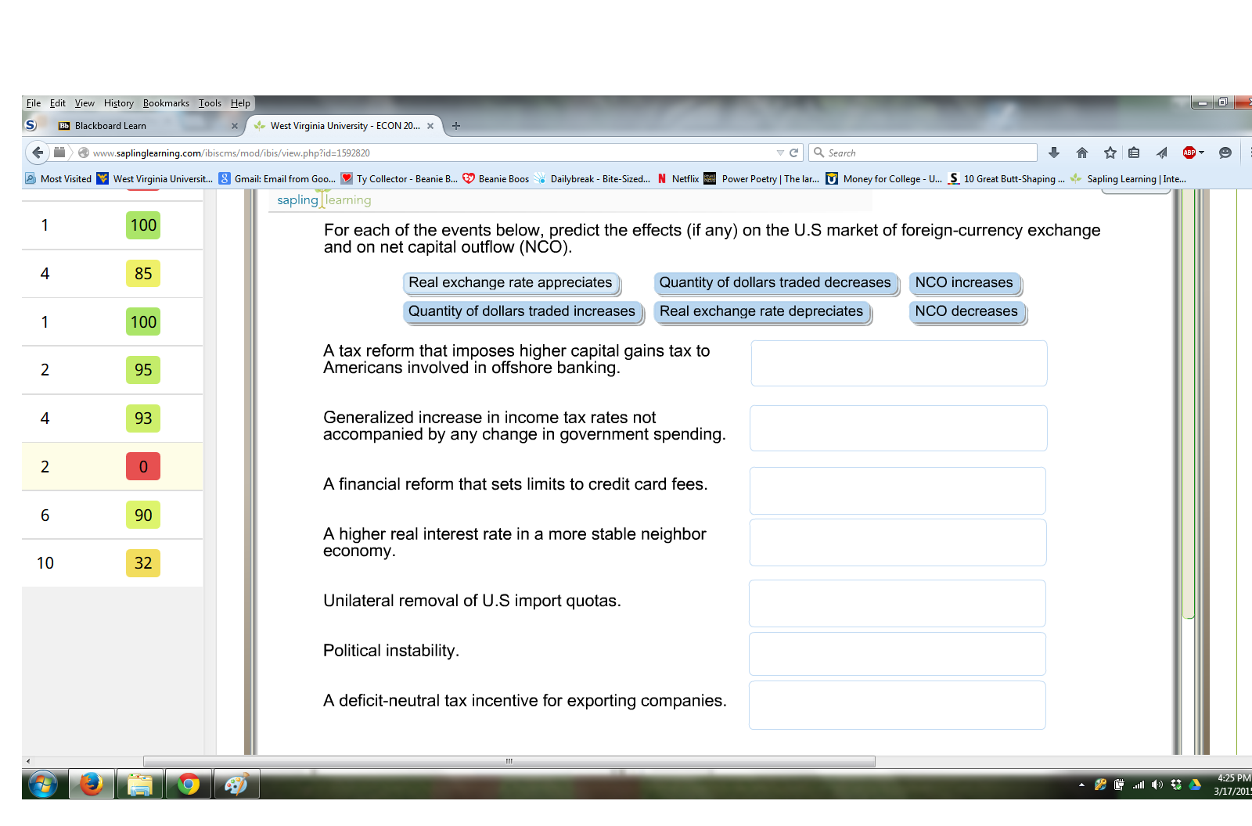Select the 'NCO increases' tile
This screenshot has height=826, width=1252.
tap(965, 282)
